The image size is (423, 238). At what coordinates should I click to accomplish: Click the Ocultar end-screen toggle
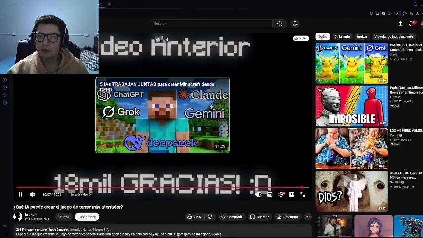[x=301, y=38]
